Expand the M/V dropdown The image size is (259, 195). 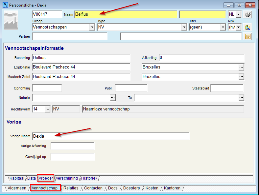point(238,27)
